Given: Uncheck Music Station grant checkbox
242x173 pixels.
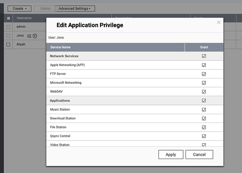Looking at the screenshot, I should (204, 110).
